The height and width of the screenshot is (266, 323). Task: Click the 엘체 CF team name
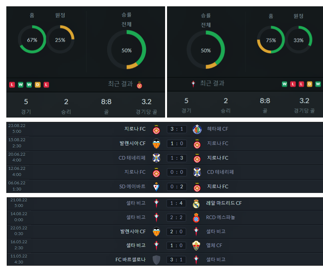[x=214, y=245]
